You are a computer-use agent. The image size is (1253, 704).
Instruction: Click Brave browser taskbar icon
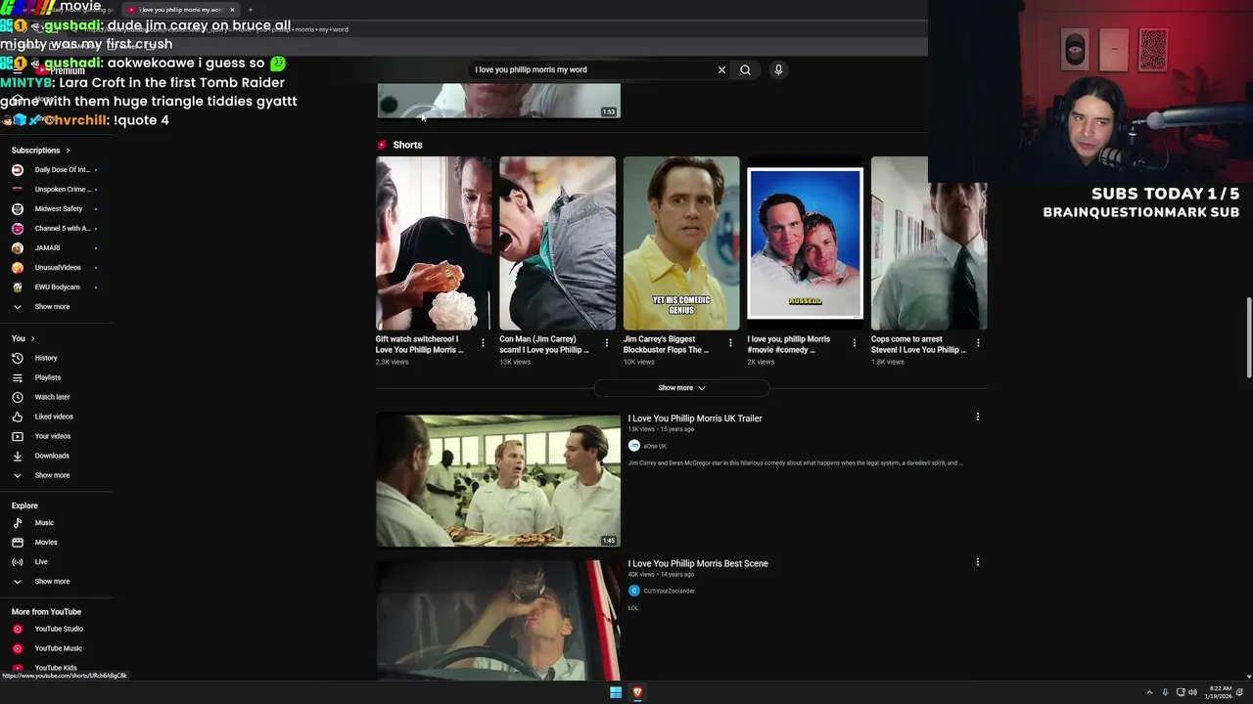[x=637, y=692]
